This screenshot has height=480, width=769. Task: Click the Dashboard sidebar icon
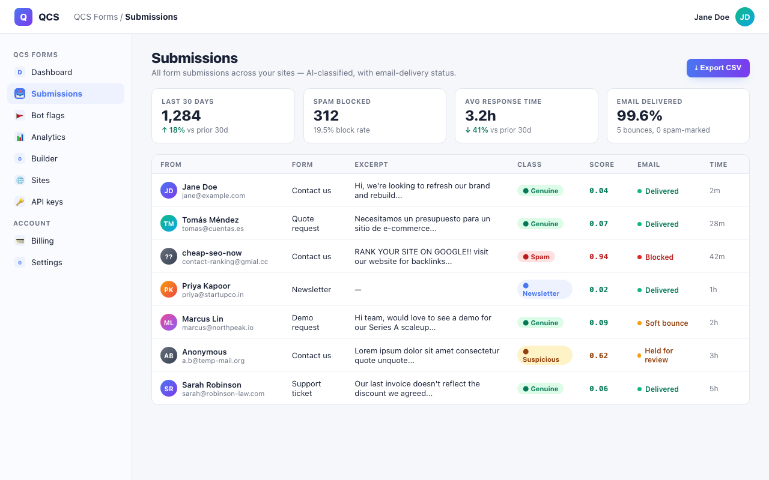20,72
